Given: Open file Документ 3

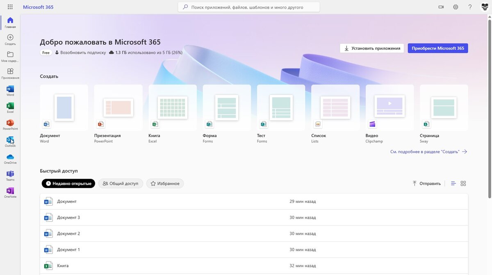Looking at the screenshot, I should click(254, 218).
